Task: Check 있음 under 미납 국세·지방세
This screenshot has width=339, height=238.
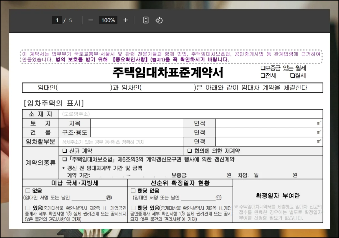Action: click(28, 208)
